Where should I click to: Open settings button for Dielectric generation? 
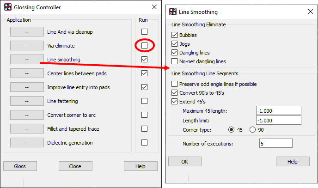coord(27,143)
